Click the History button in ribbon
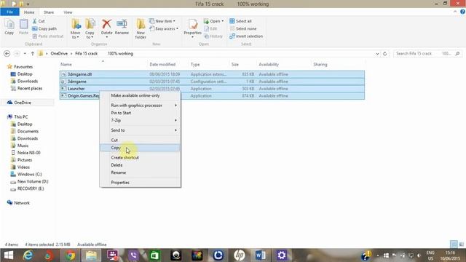This screenshot has width=466, height=262. 213,36
